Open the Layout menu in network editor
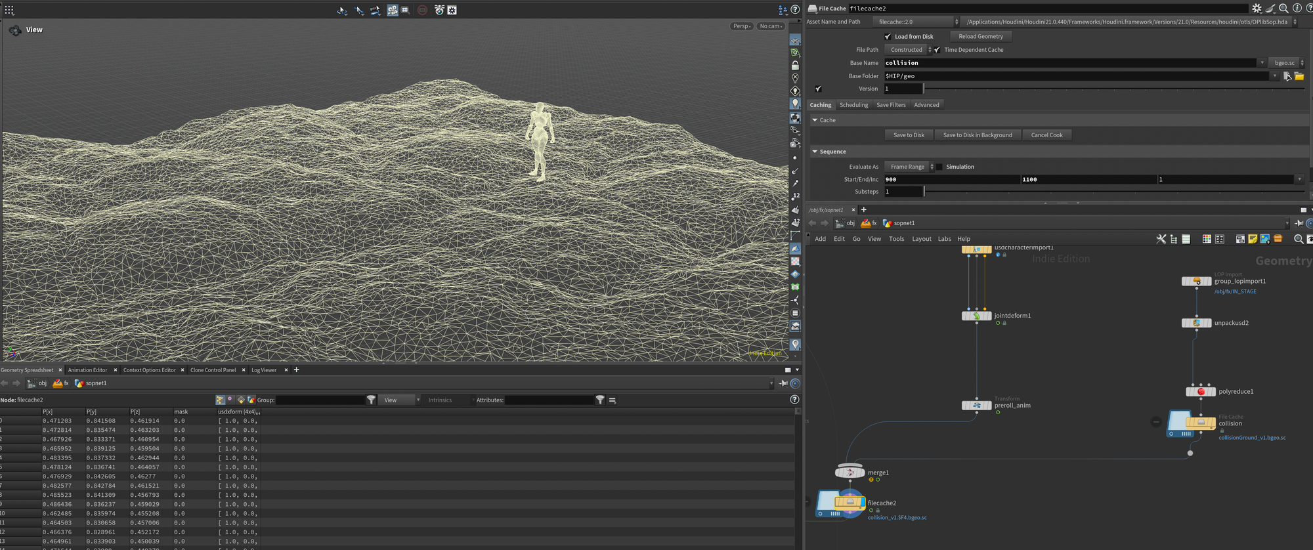The height and width of the screenshot is (550, 1313). pos(921,239)
